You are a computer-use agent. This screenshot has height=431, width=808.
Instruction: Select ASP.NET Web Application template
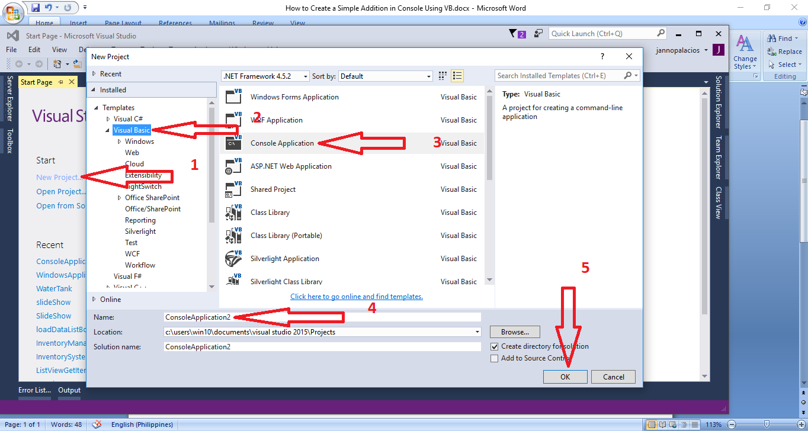coord(352,166)
